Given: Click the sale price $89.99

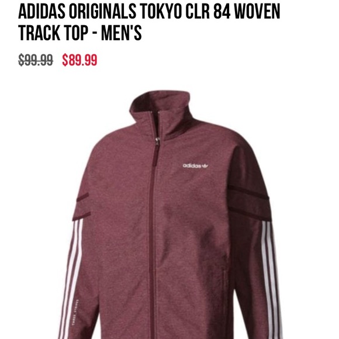Looking at the screenshot, I should tap(79, 60).
